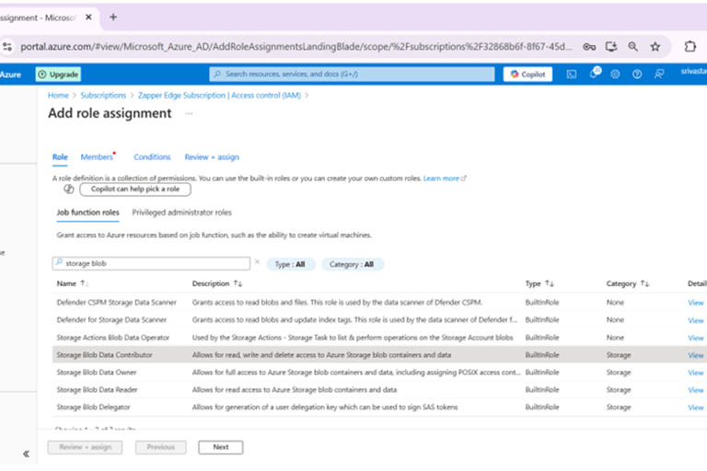
Task: Click the role search box containing storage blob
Action: (x=151, y=264)
